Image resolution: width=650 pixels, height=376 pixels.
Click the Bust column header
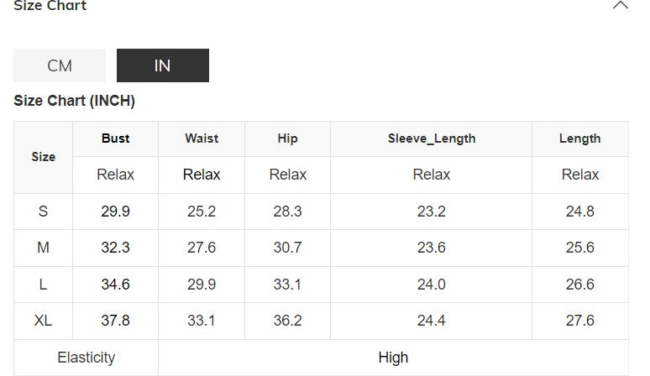click(x=116, y=138)
